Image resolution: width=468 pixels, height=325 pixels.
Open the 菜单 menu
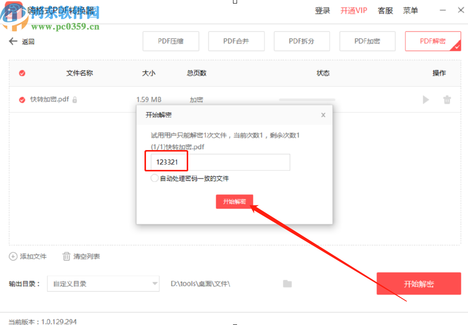pos(410,10)
